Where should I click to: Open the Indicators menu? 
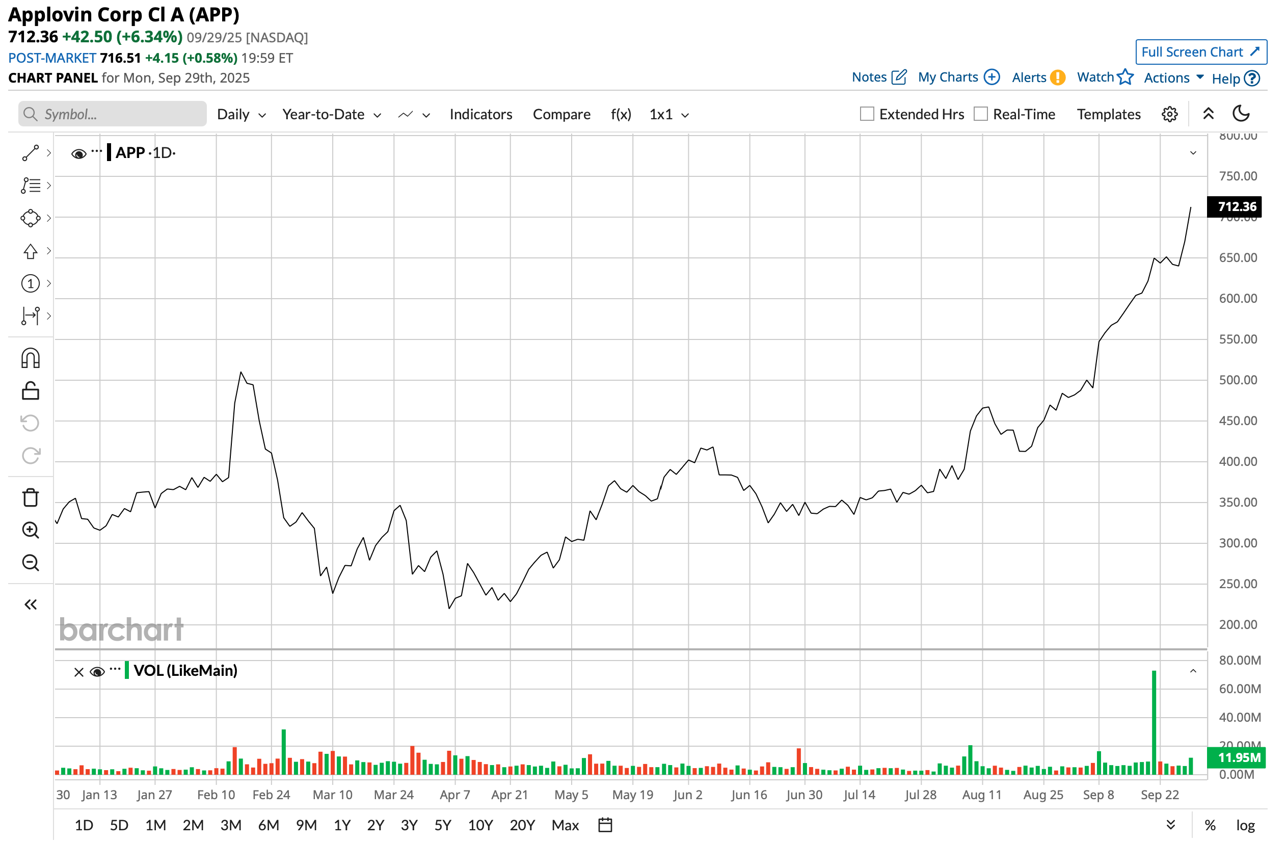point(482,115)
